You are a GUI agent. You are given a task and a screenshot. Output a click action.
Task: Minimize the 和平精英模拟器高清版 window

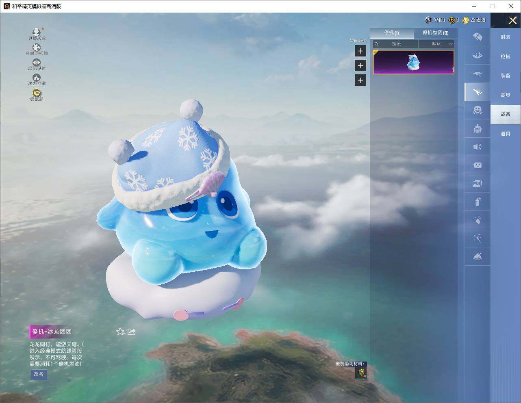[475, 6]
